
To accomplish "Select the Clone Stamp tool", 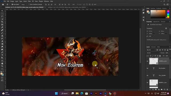I will tap(2, 35).
